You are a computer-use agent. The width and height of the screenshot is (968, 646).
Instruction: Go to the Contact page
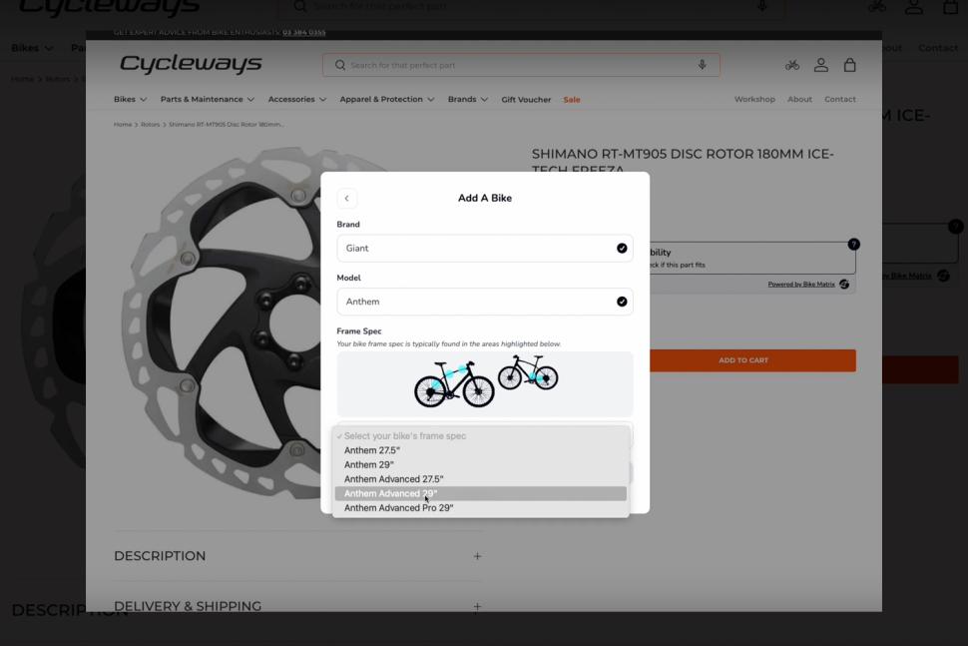click(840, 100)
